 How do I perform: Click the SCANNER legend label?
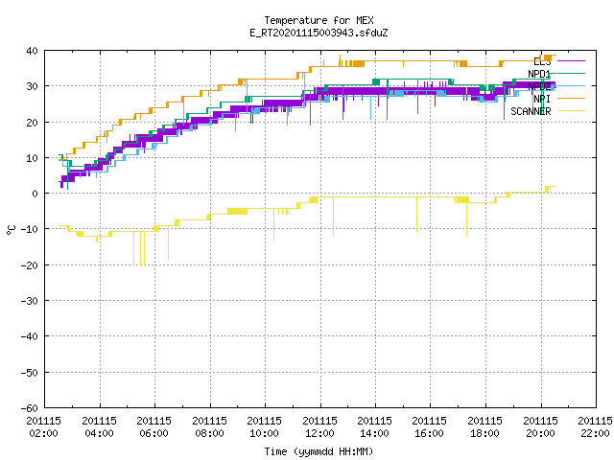pyautogui.click(x=531, y=111)
